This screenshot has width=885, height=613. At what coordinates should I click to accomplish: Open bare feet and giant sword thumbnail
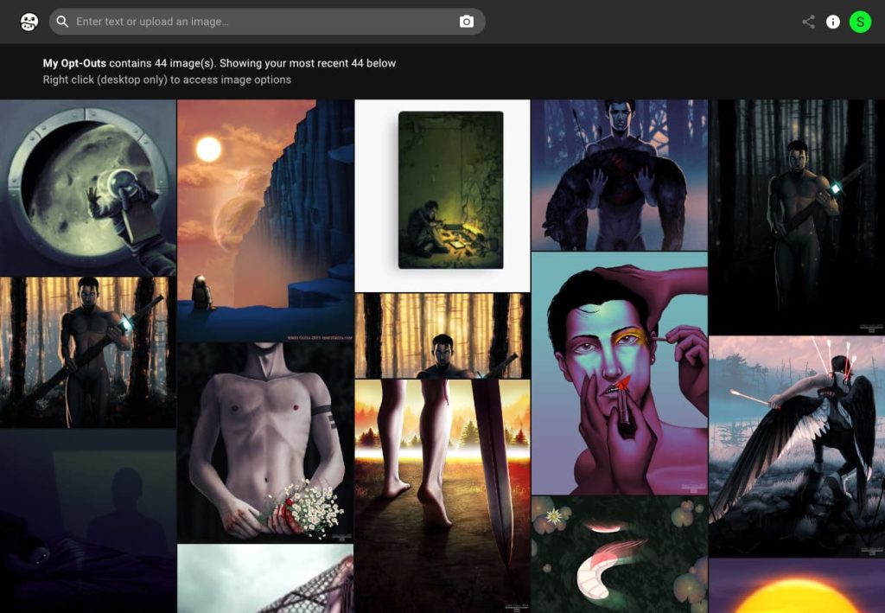442,495
